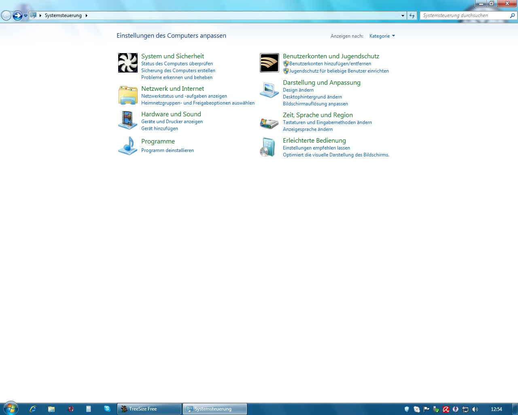Screen dimensions: 518x415
Task: Open the Benutzerkonten und Jugendschutz icon
Action: point(270,63)
